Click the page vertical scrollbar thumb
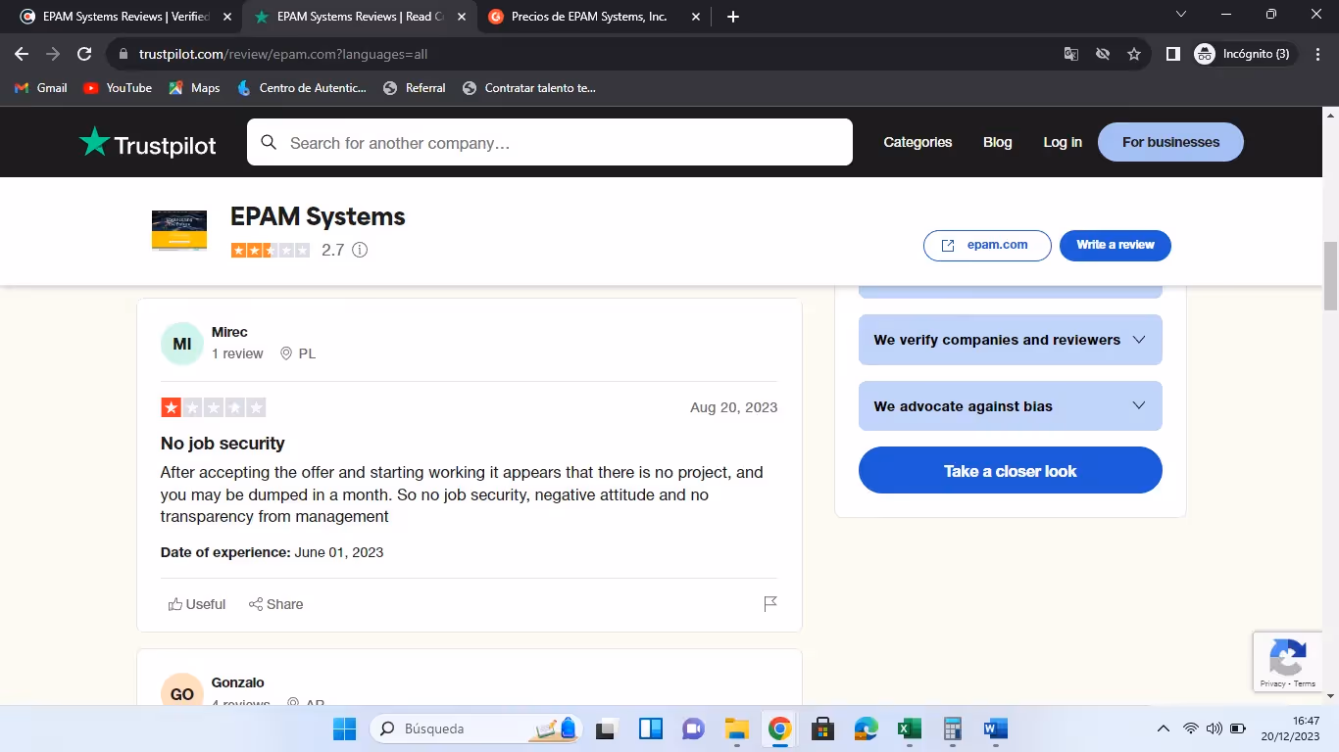Screen dimensions: 1339x752 (x=1331, y=275)
